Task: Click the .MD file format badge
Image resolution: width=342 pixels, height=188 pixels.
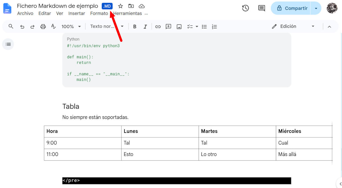Action: coord(107,6)
